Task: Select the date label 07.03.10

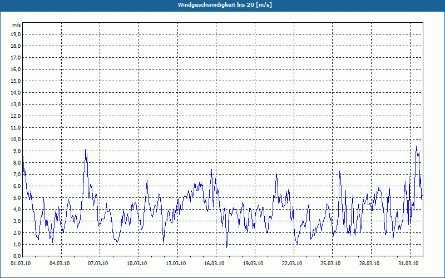Action: tap(98, 264)
